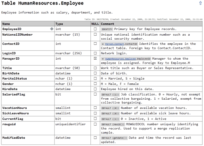Open the HumanResources.Employee.EmployeeID link
This screenshot has height=146, width=204.
128,59
